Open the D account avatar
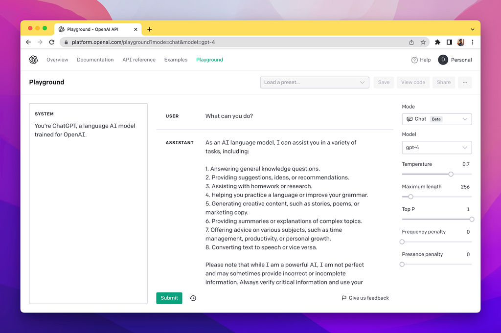Screen dimensions: 501x333 point(443,60)
